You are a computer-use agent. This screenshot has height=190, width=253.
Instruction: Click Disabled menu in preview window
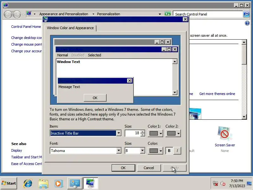pos(78,55)
